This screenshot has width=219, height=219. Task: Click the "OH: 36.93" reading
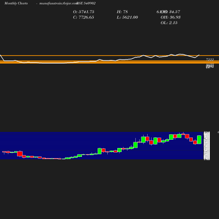click(x=170, y=18)
